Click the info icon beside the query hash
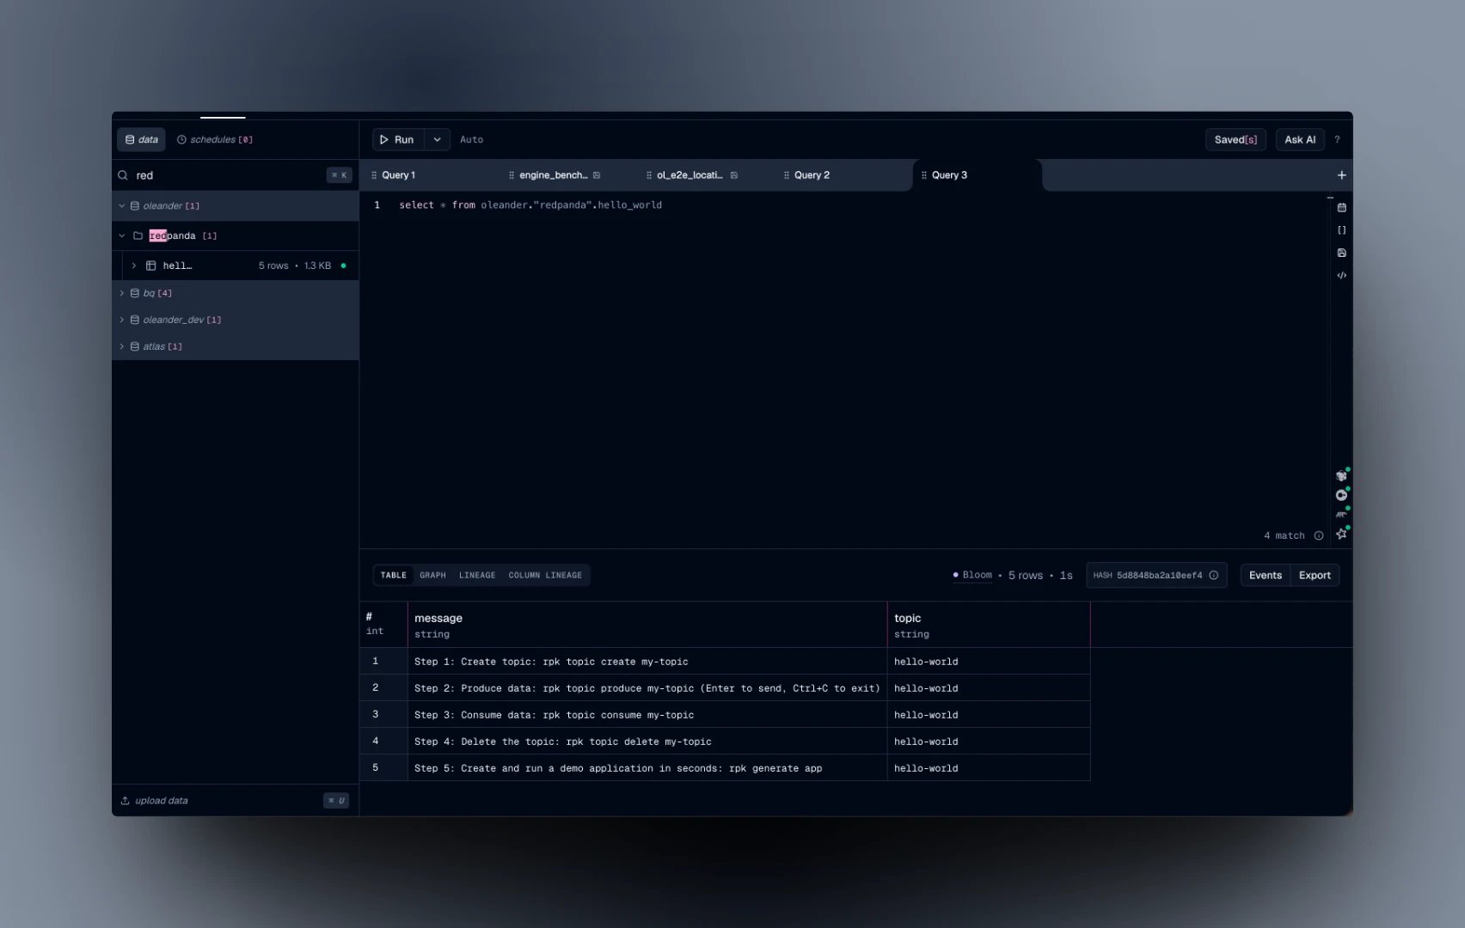 coord(1213,576)
